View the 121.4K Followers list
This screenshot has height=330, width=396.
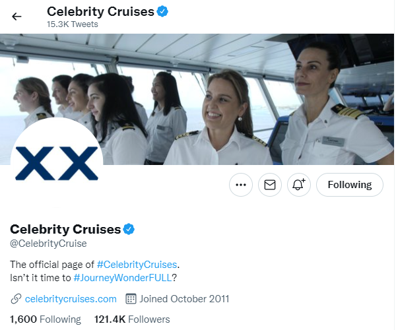click(132, 319)
